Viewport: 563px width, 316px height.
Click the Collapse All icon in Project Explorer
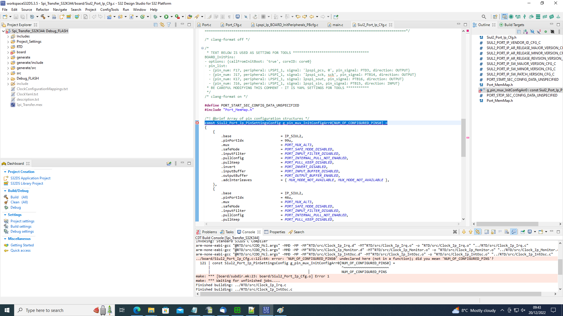(x=155, y=25)
